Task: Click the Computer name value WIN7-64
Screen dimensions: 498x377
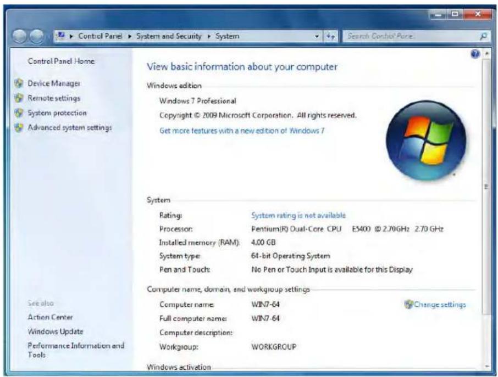Action: click(265, 305)
